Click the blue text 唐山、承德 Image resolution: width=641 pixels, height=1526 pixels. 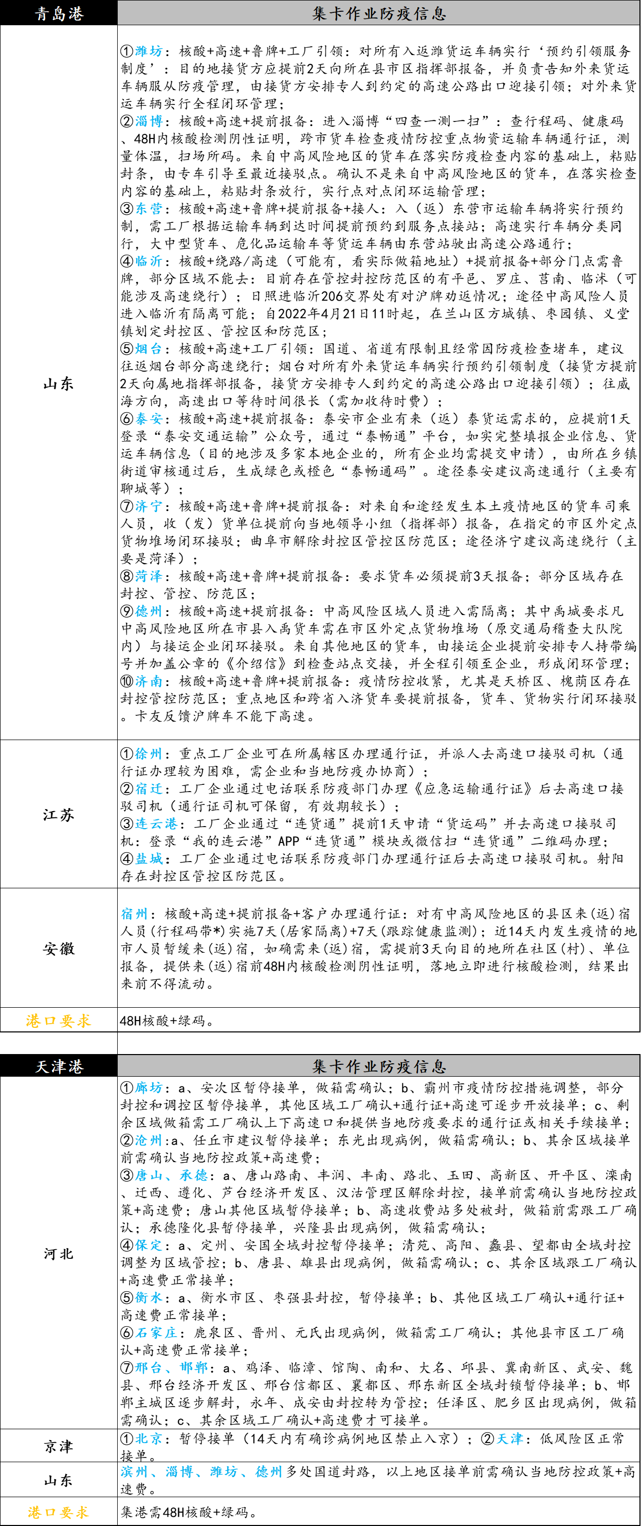click(171, 1176)
